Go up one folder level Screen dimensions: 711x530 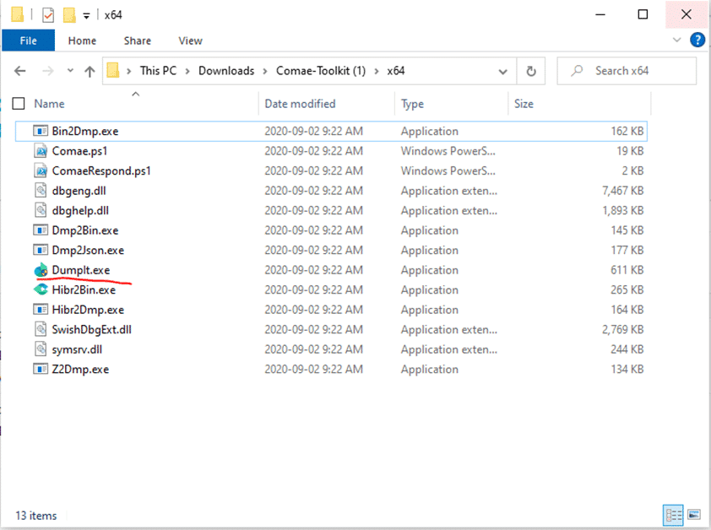(90, 71)
